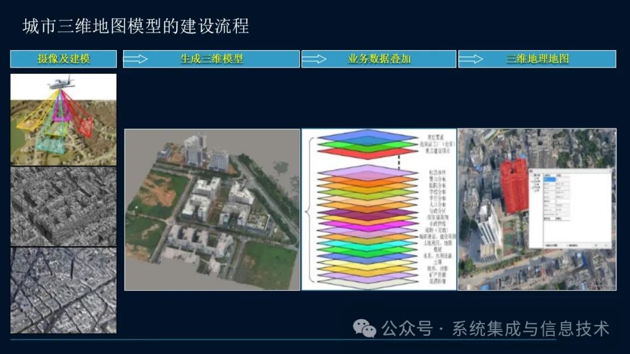This screenshot has width=630, height=354.
Task: Click the WeChat logo in the watermark
Action: (365, 329)
